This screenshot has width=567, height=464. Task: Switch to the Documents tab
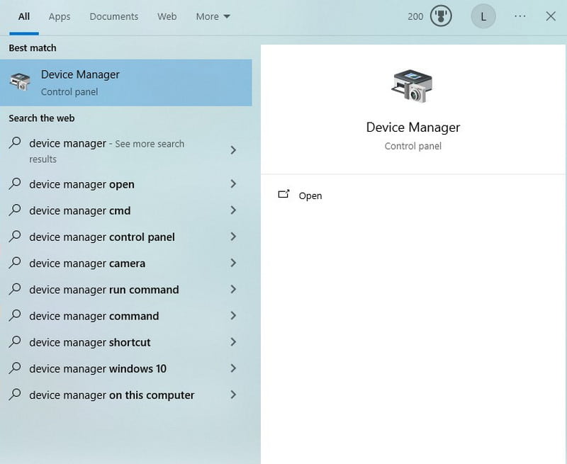pyautogui.click(x=113, y=16)
